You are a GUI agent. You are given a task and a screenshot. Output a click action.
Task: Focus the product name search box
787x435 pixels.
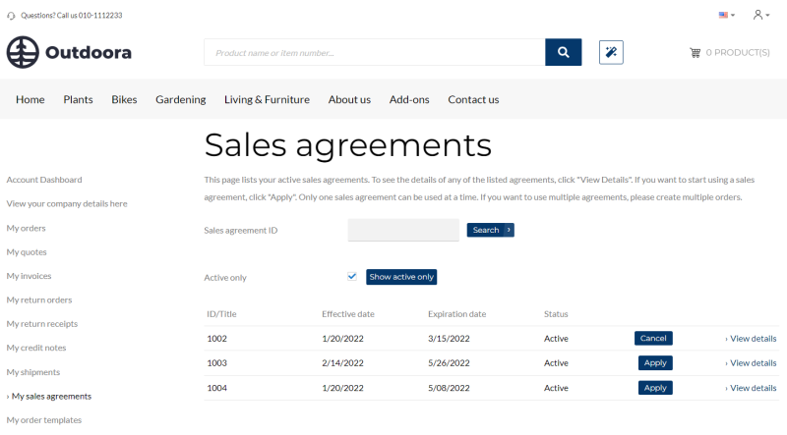click(374, 52)
